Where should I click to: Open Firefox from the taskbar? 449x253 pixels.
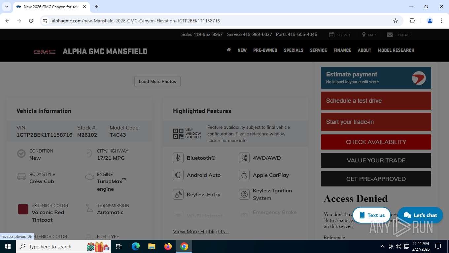tap(168, 246)
